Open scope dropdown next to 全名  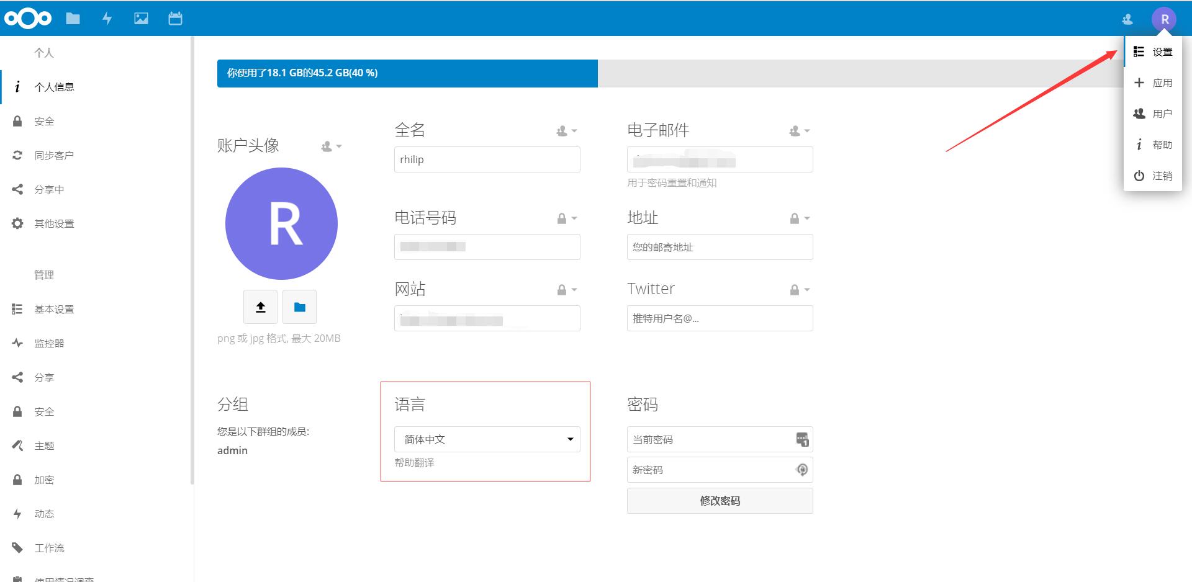[x=567, y=131]
